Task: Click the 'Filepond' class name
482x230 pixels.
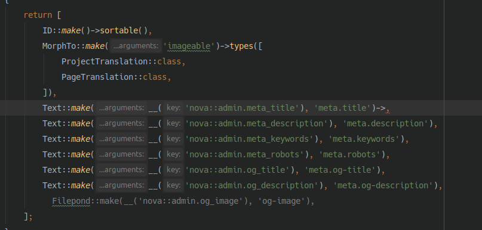Action: (x=71, y=201)
